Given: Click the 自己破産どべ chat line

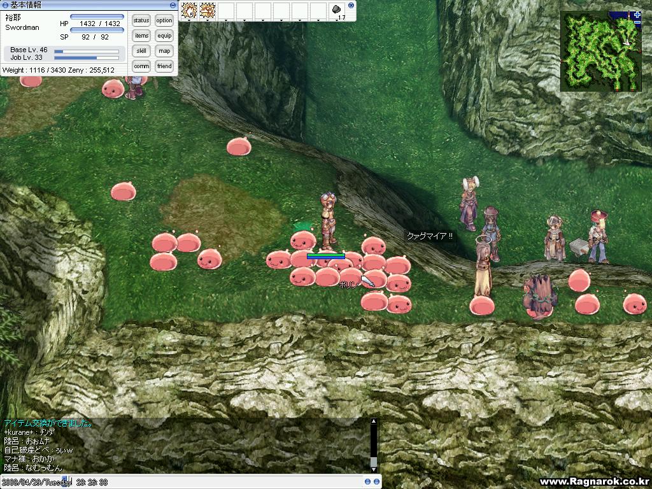Looking at the screenshot, I should click(38, 450).
